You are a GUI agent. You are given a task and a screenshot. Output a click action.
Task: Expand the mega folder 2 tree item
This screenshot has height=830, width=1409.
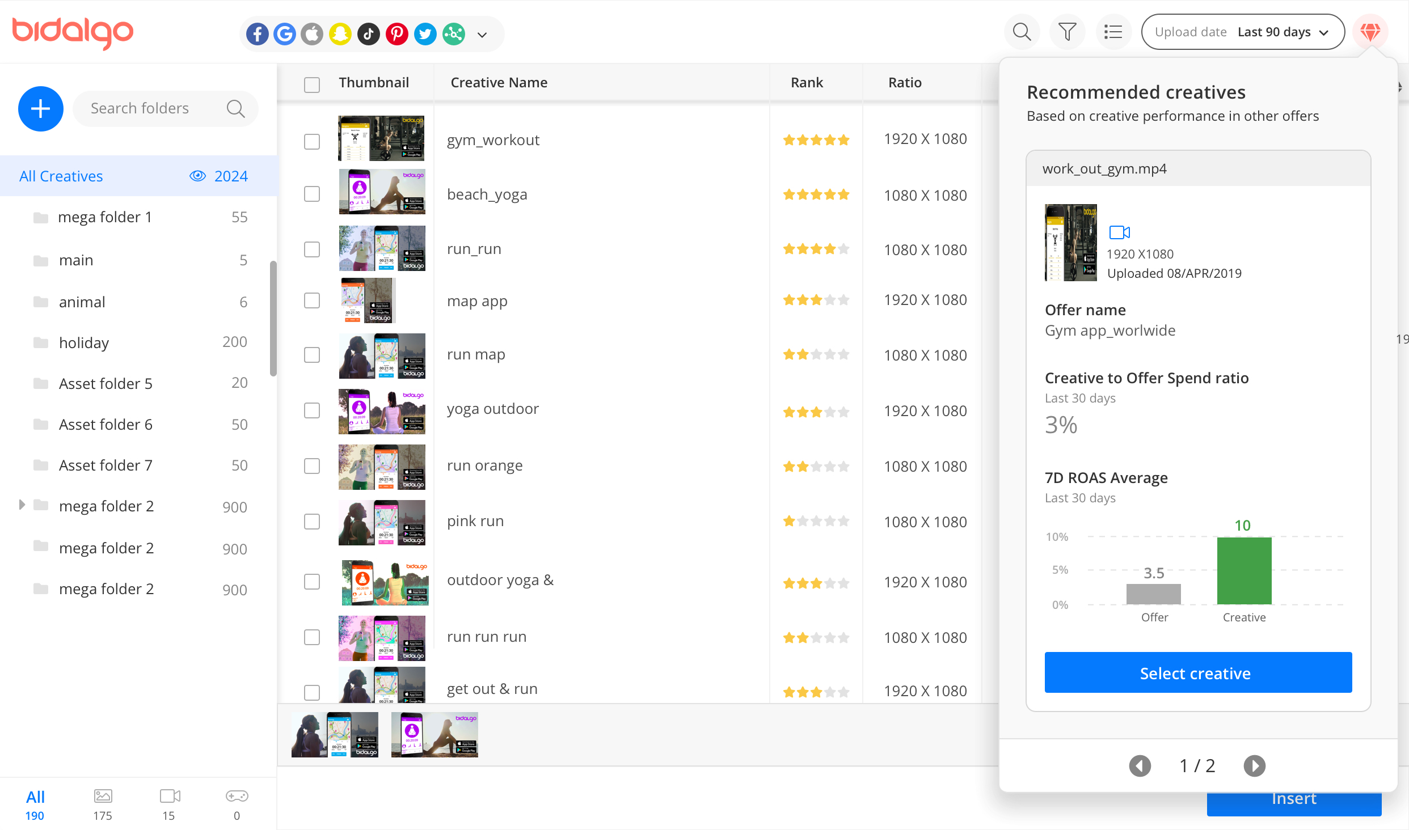point(22,504)
